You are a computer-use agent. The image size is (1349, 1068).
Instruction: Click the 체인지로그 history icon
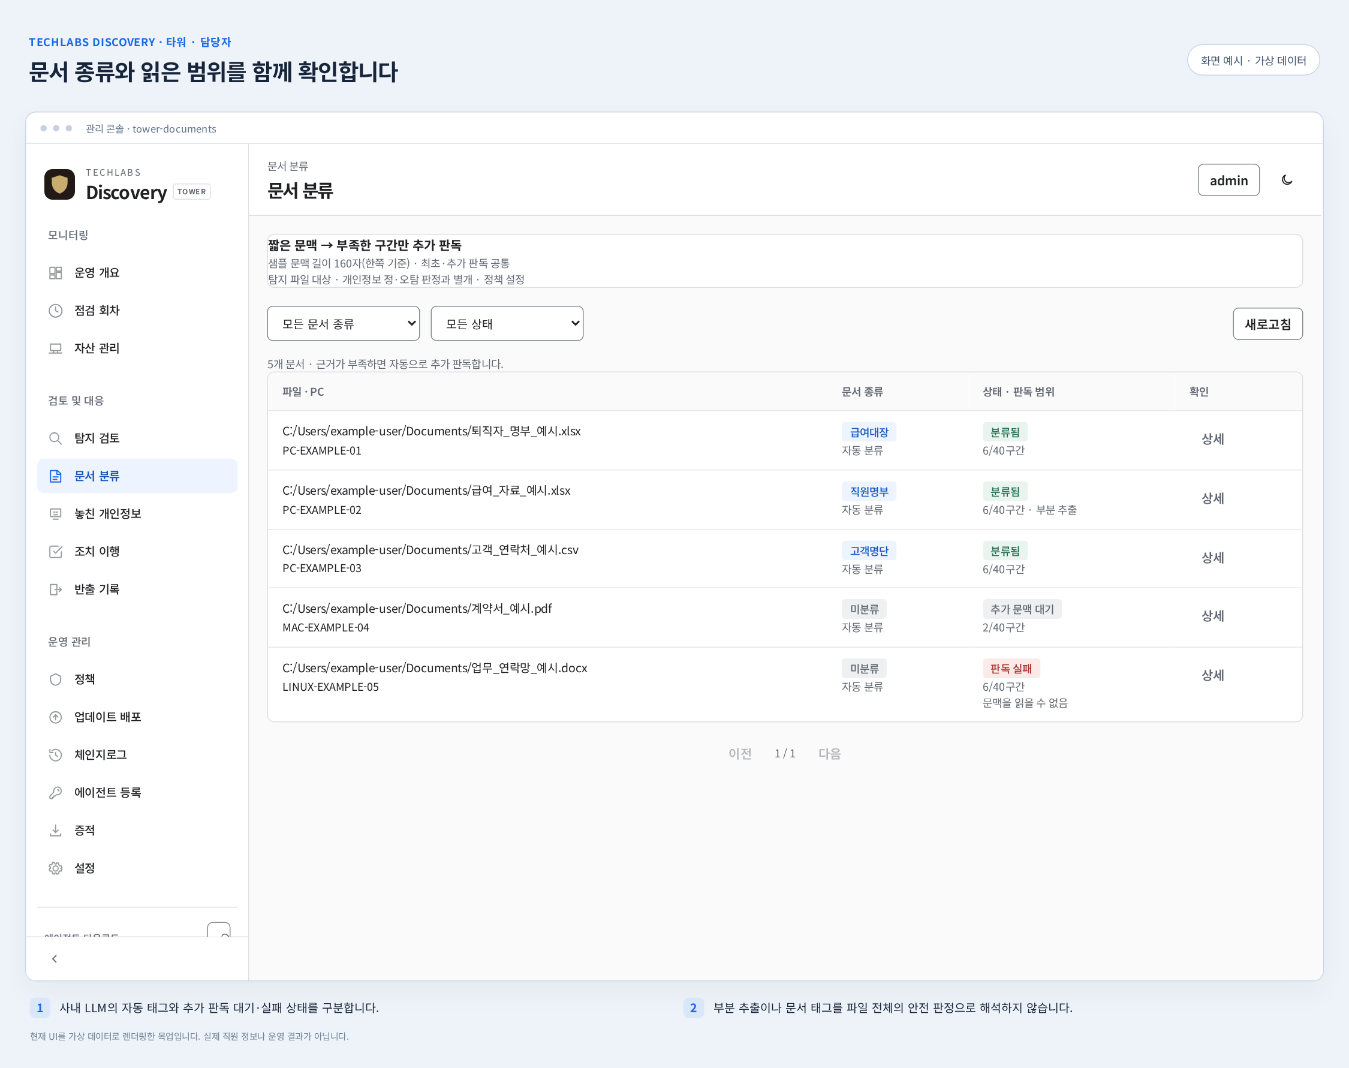click(x=56, y=755)
